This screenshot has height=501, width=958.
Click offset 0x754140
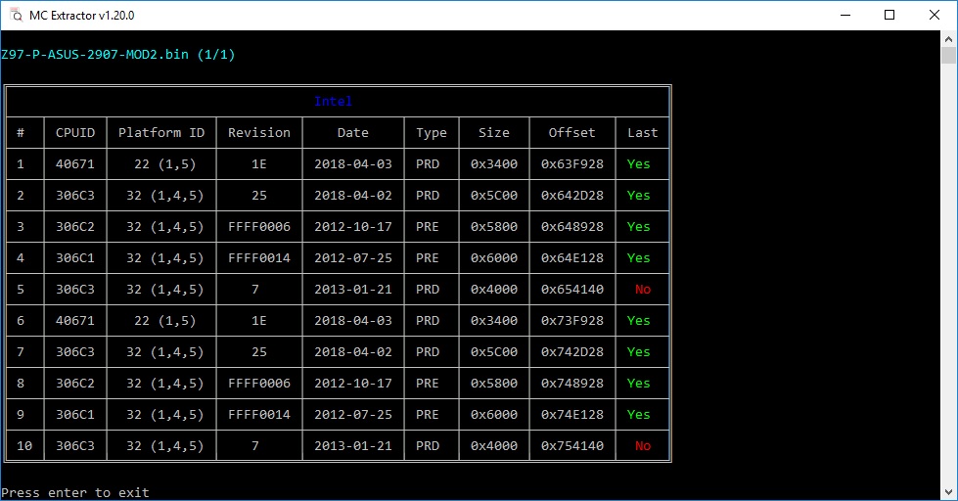point(571,446)
